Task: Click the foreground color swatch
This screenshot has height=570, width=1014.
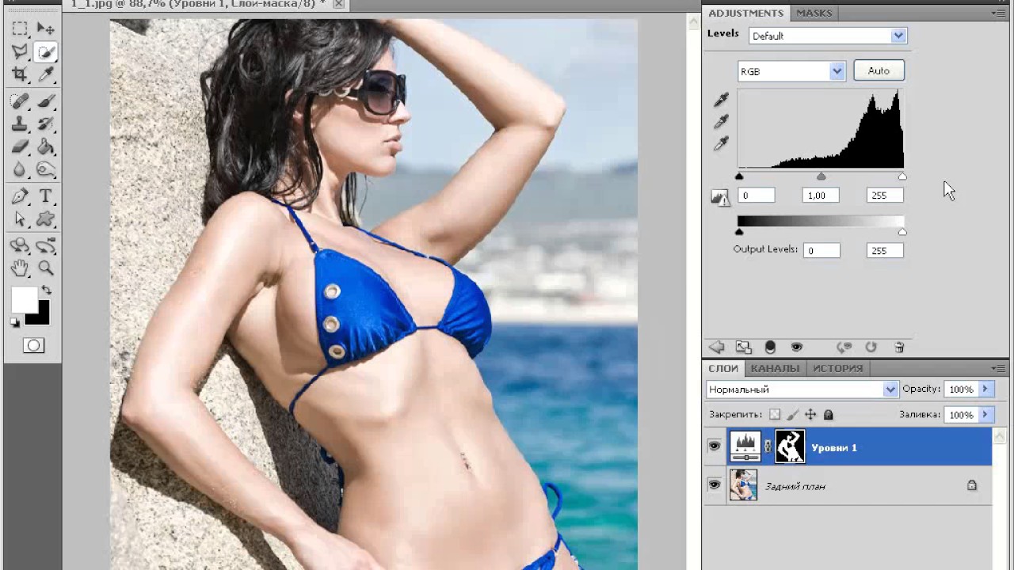Action: pyautogui.click(x=24, y=300)
